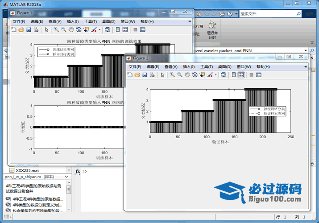319x223 pixels.
Task: Select Pan hand tool in Figure 2 toolbar
Action: 187,75
